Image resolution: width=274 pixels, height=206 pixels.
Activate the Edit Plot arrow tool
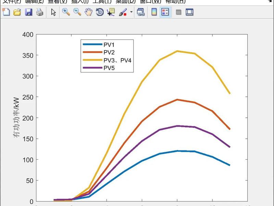[53, 12]
